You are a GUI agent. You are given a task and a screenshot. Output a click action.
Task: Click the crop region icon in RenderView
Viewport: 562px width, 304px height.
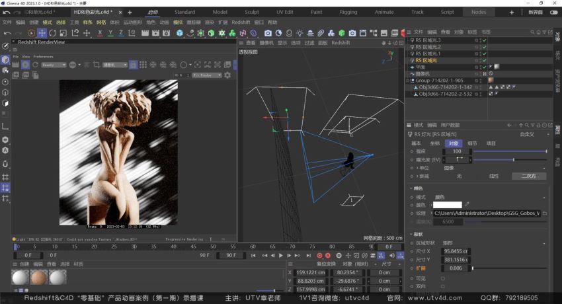pos(97,65)
